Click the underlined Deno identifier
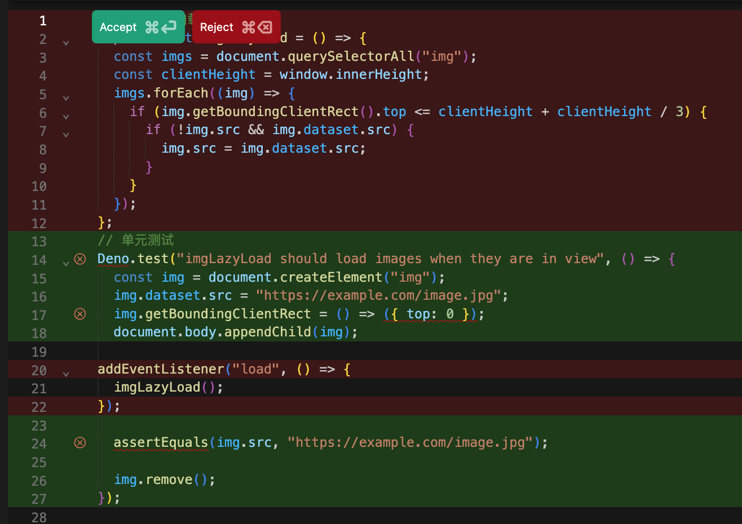Image resolution: width=742 pixels, height=524 pixels. pyautogui.click(x=113, y=259)
